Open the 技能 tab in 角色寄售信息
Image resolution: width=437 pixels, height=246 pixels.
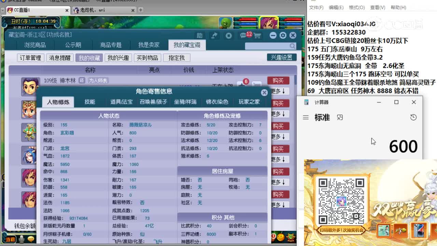pyautogui.click(x=90, y=102)
